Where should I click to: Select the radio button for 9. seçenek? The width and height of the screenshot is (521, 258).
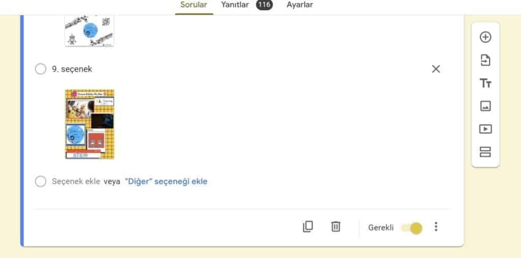pos(41,69)
